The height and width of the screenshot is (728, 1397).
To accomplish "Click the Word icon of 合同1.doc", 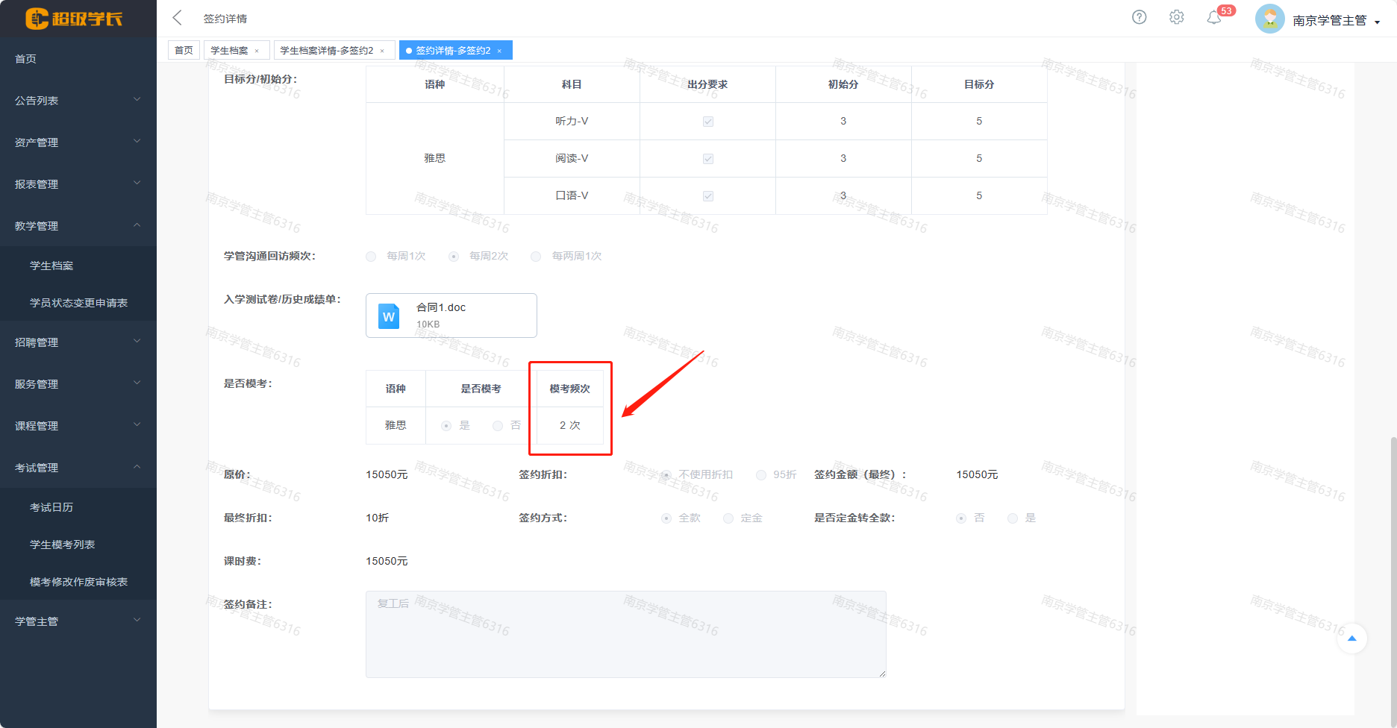I will [389, 316].
